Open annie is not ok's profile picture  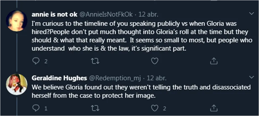17,21
